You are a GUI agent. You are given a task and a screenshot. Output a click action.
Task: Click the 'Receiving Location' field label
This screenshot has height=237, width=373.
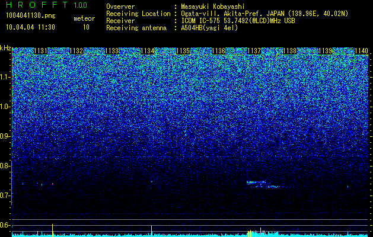click(x=138, y=14)
